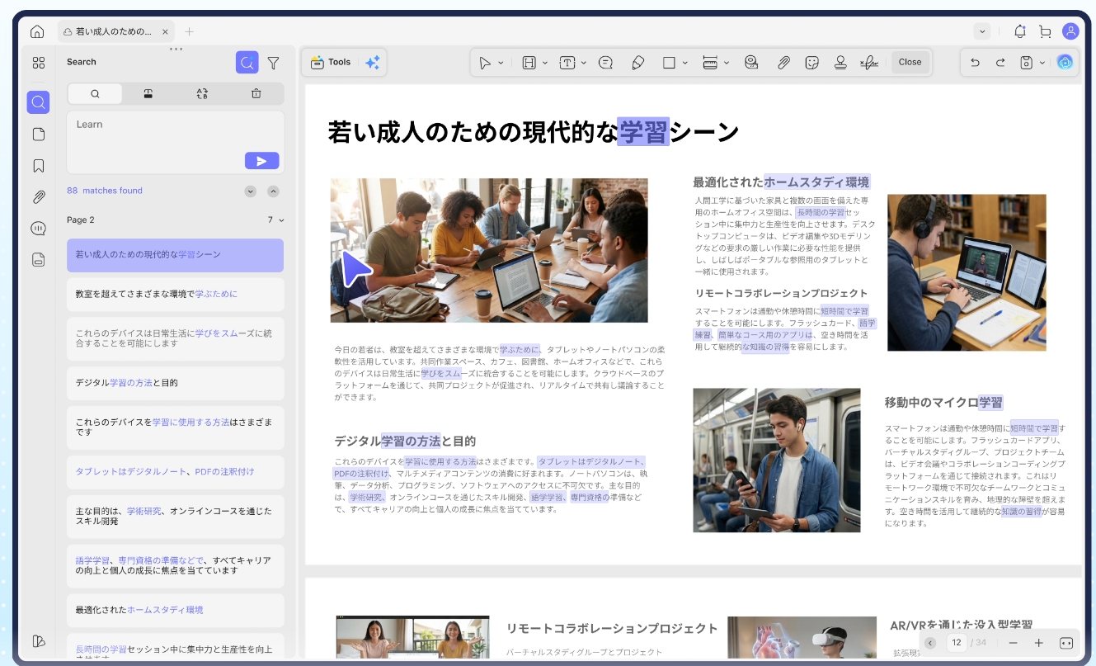This screenshot has width=1096, height=666.
Task: Select result 最適化されたホームスタディ環境
Action: click(x=175, y=610)
